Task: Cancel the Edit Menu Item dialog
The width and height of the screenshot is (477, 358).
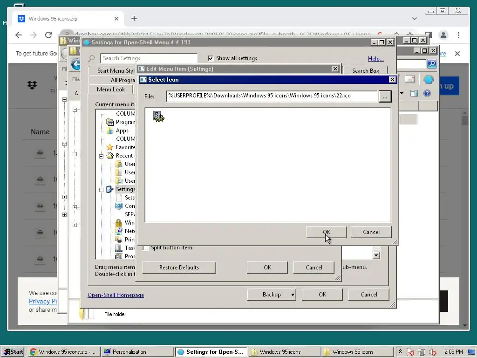Action: pos(313,268)
